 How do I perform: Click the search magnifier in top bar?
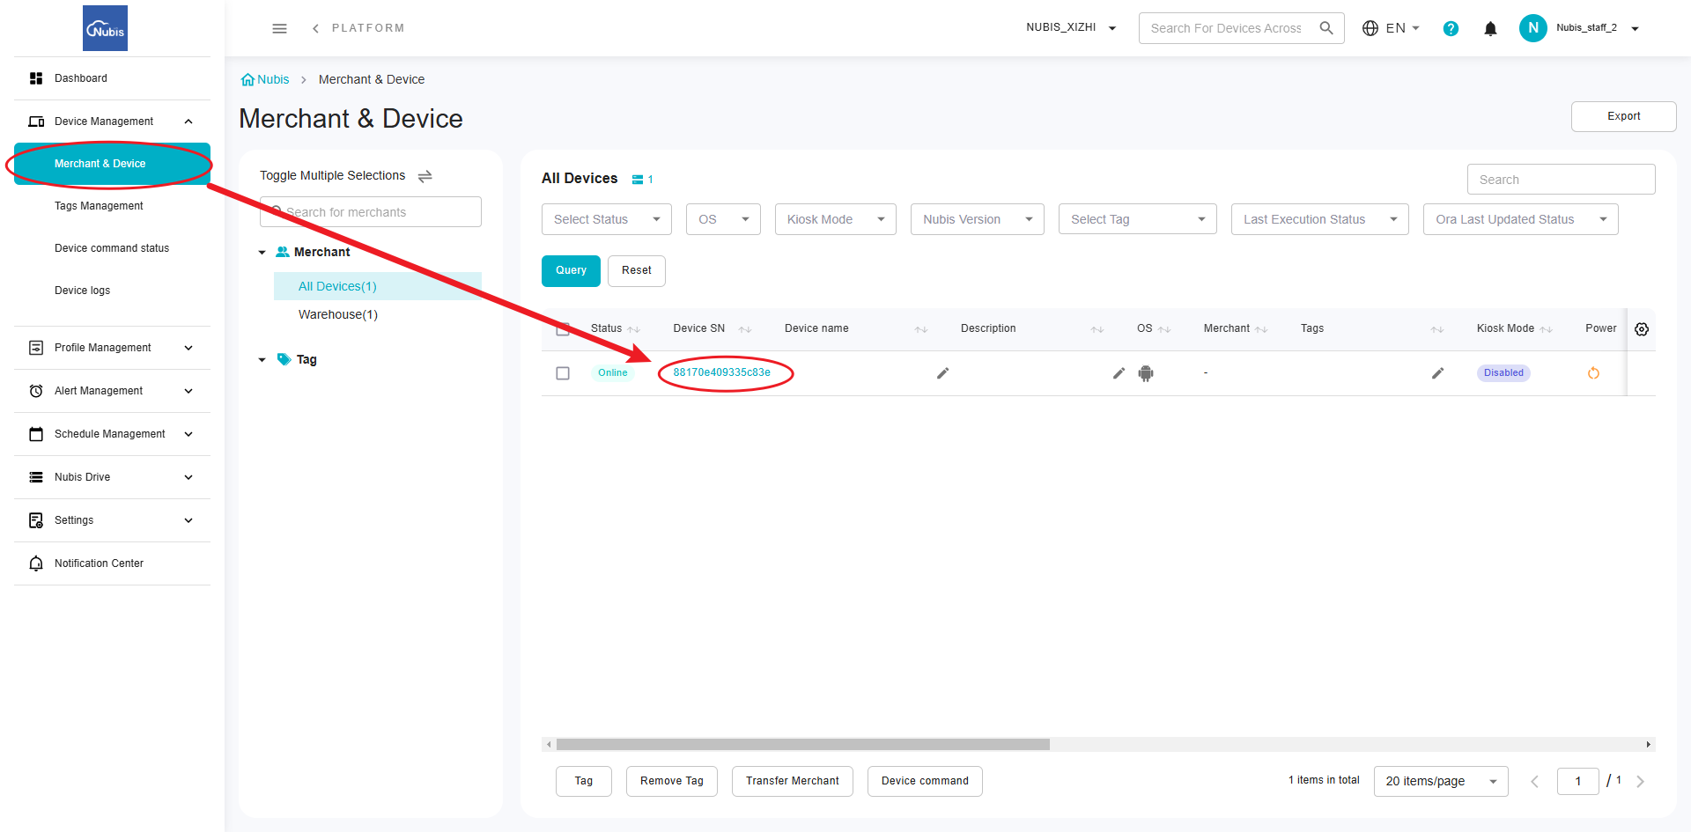pyautogui.click(x=1326, y=28)
